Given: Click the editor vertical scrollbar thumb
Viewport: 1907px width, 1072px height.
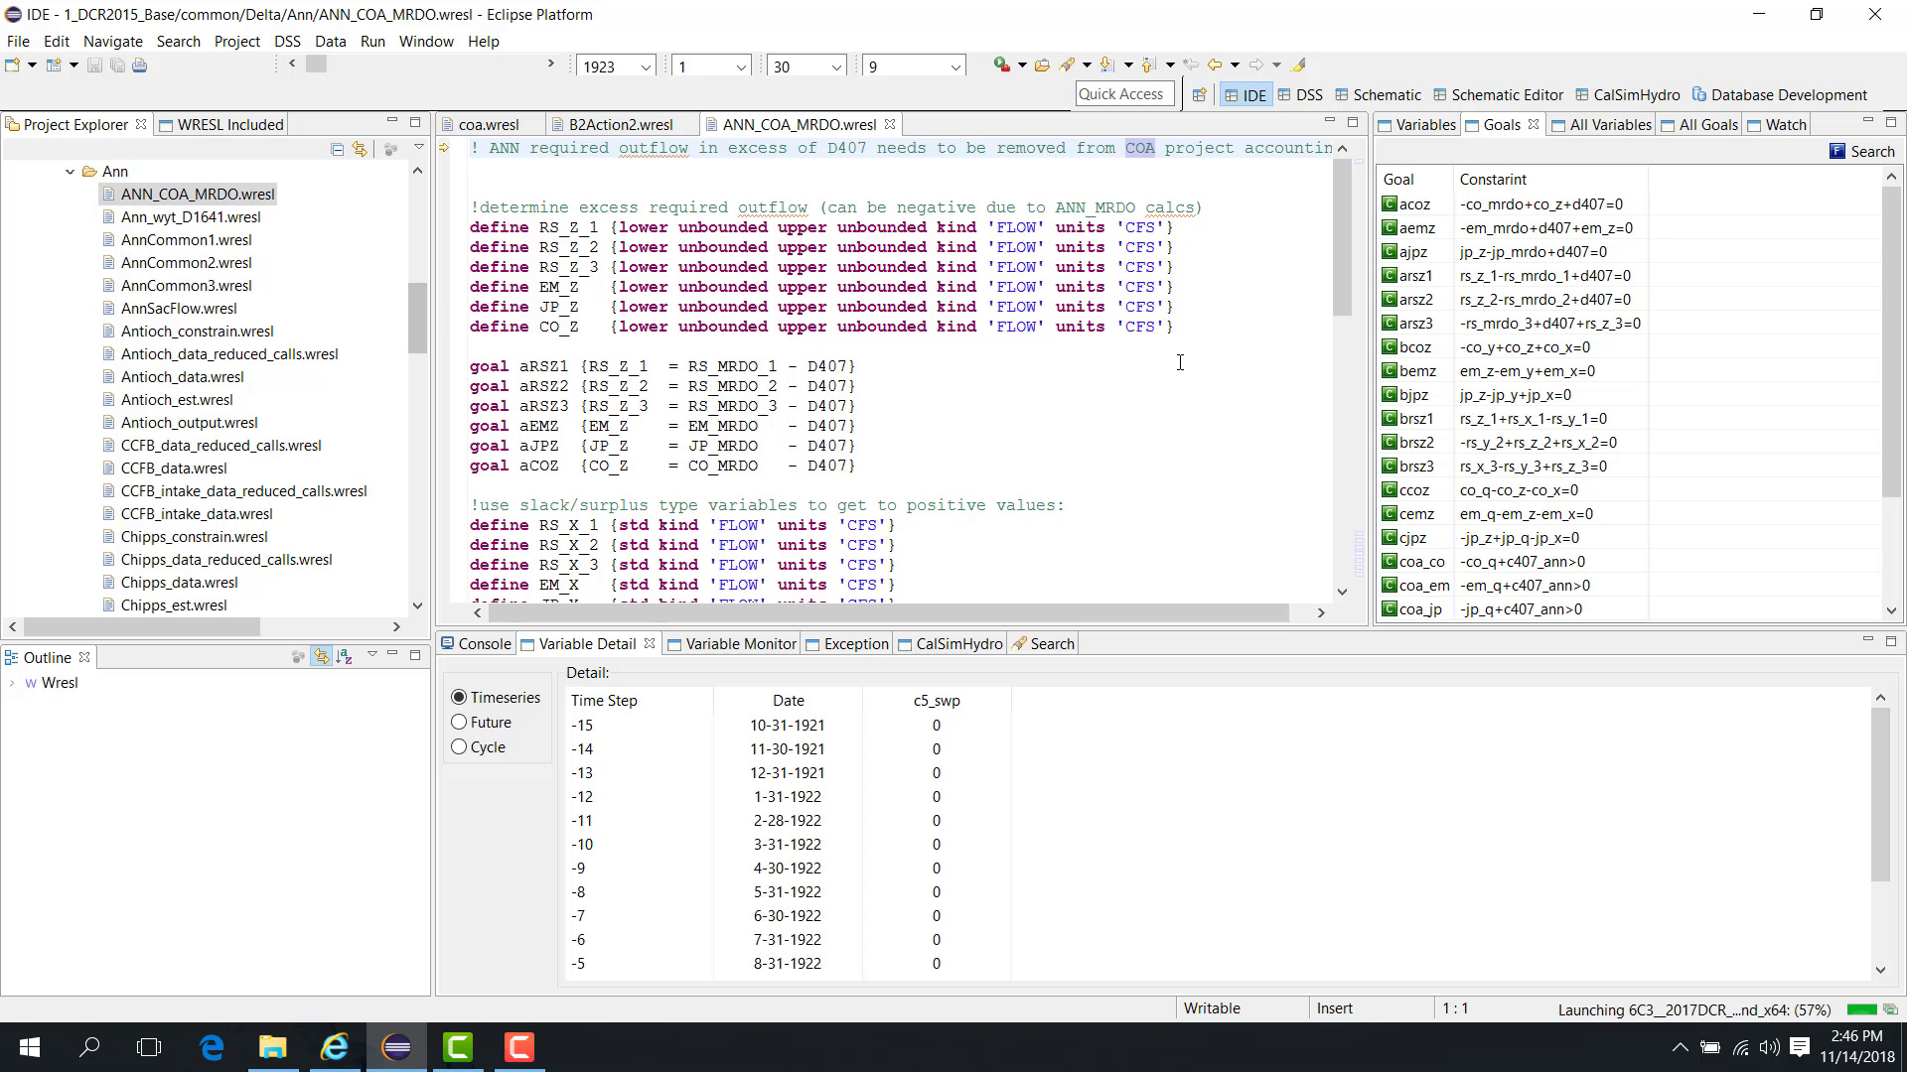Looking at the screenshot, I should point(1342,236).
